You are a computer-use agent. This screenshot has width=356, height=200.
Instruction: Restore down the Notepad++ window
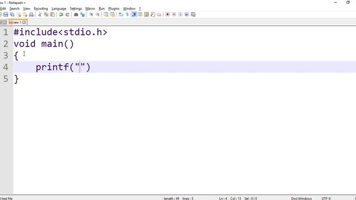pos(348,2)
